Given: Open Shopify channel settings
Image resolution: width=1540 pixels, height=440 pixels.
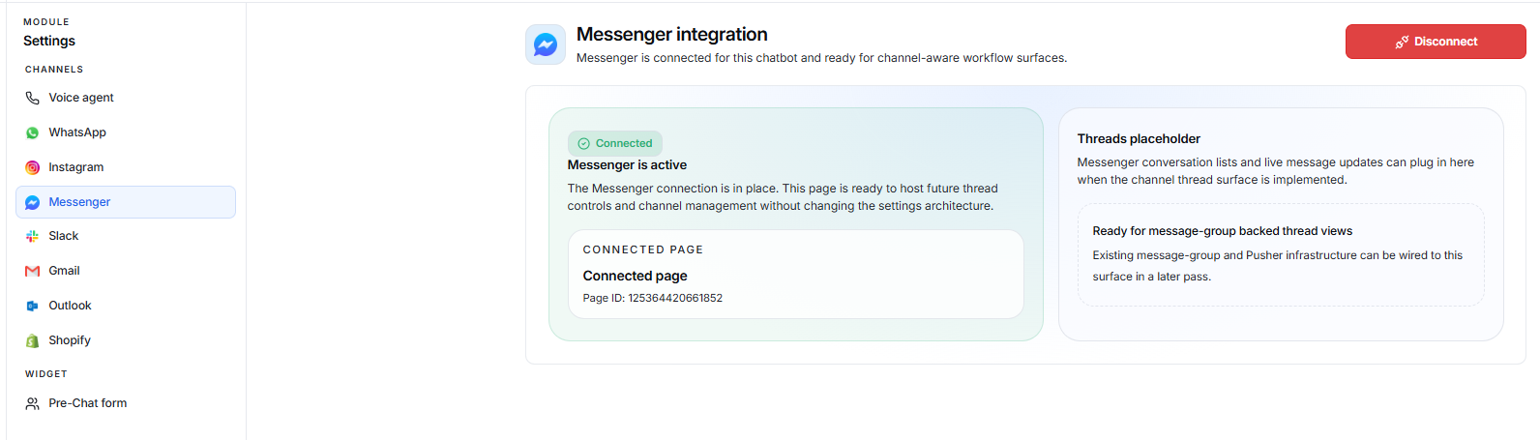Looking at the screenshot, I should tap(126, 340).
